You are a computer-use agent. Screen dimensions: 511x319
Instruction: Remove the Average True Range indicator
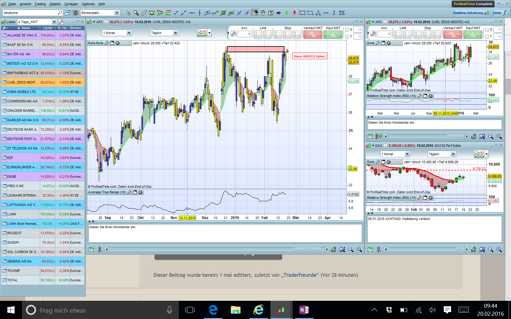tap(141, 192)
